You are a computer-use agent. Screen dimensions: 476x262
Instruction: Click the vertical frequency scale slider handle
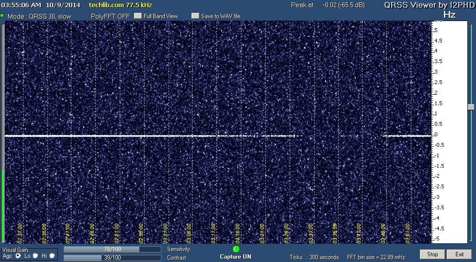point(471,107)
